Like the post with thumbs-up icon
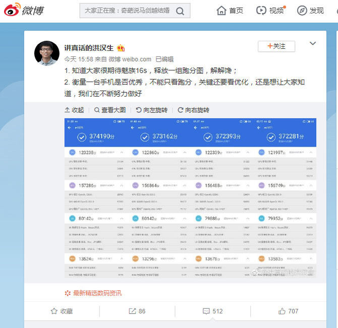 point(281,311)
